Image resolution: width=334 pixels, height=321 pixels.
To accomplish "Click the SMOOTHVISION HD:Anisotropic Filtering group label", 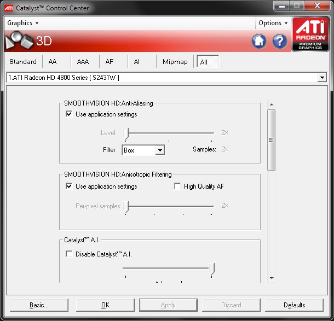I will point(118,174).
